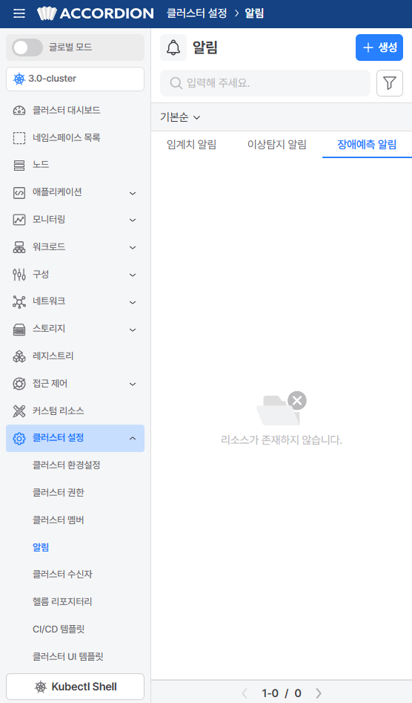Open 클러스터 환경설정 submenu item
The width and height of the screenshot is (412, 703).
(x=66, y=465)
